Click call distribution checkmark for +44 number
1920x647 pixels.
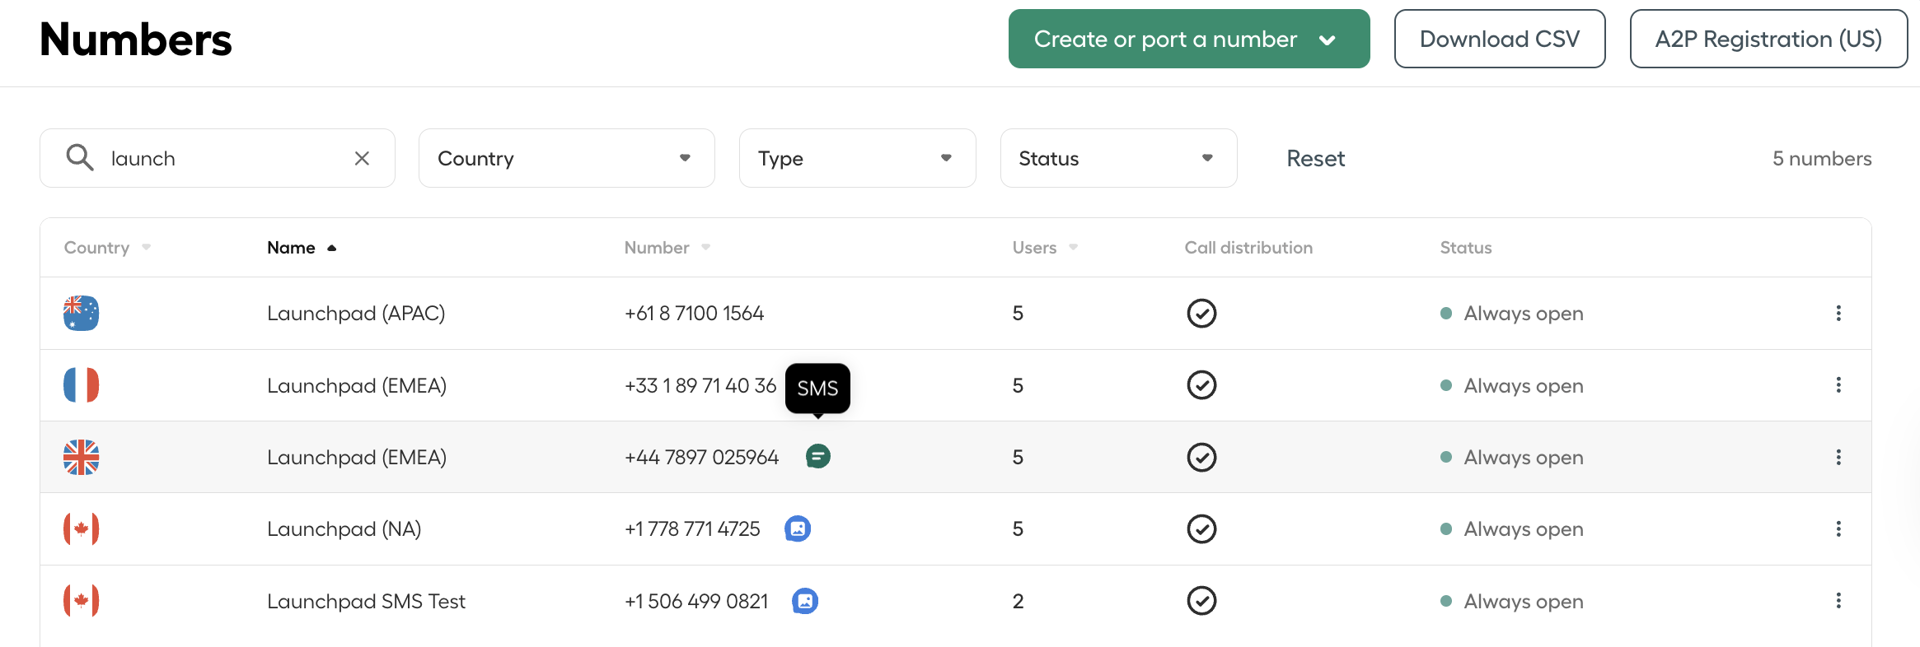1201,457
